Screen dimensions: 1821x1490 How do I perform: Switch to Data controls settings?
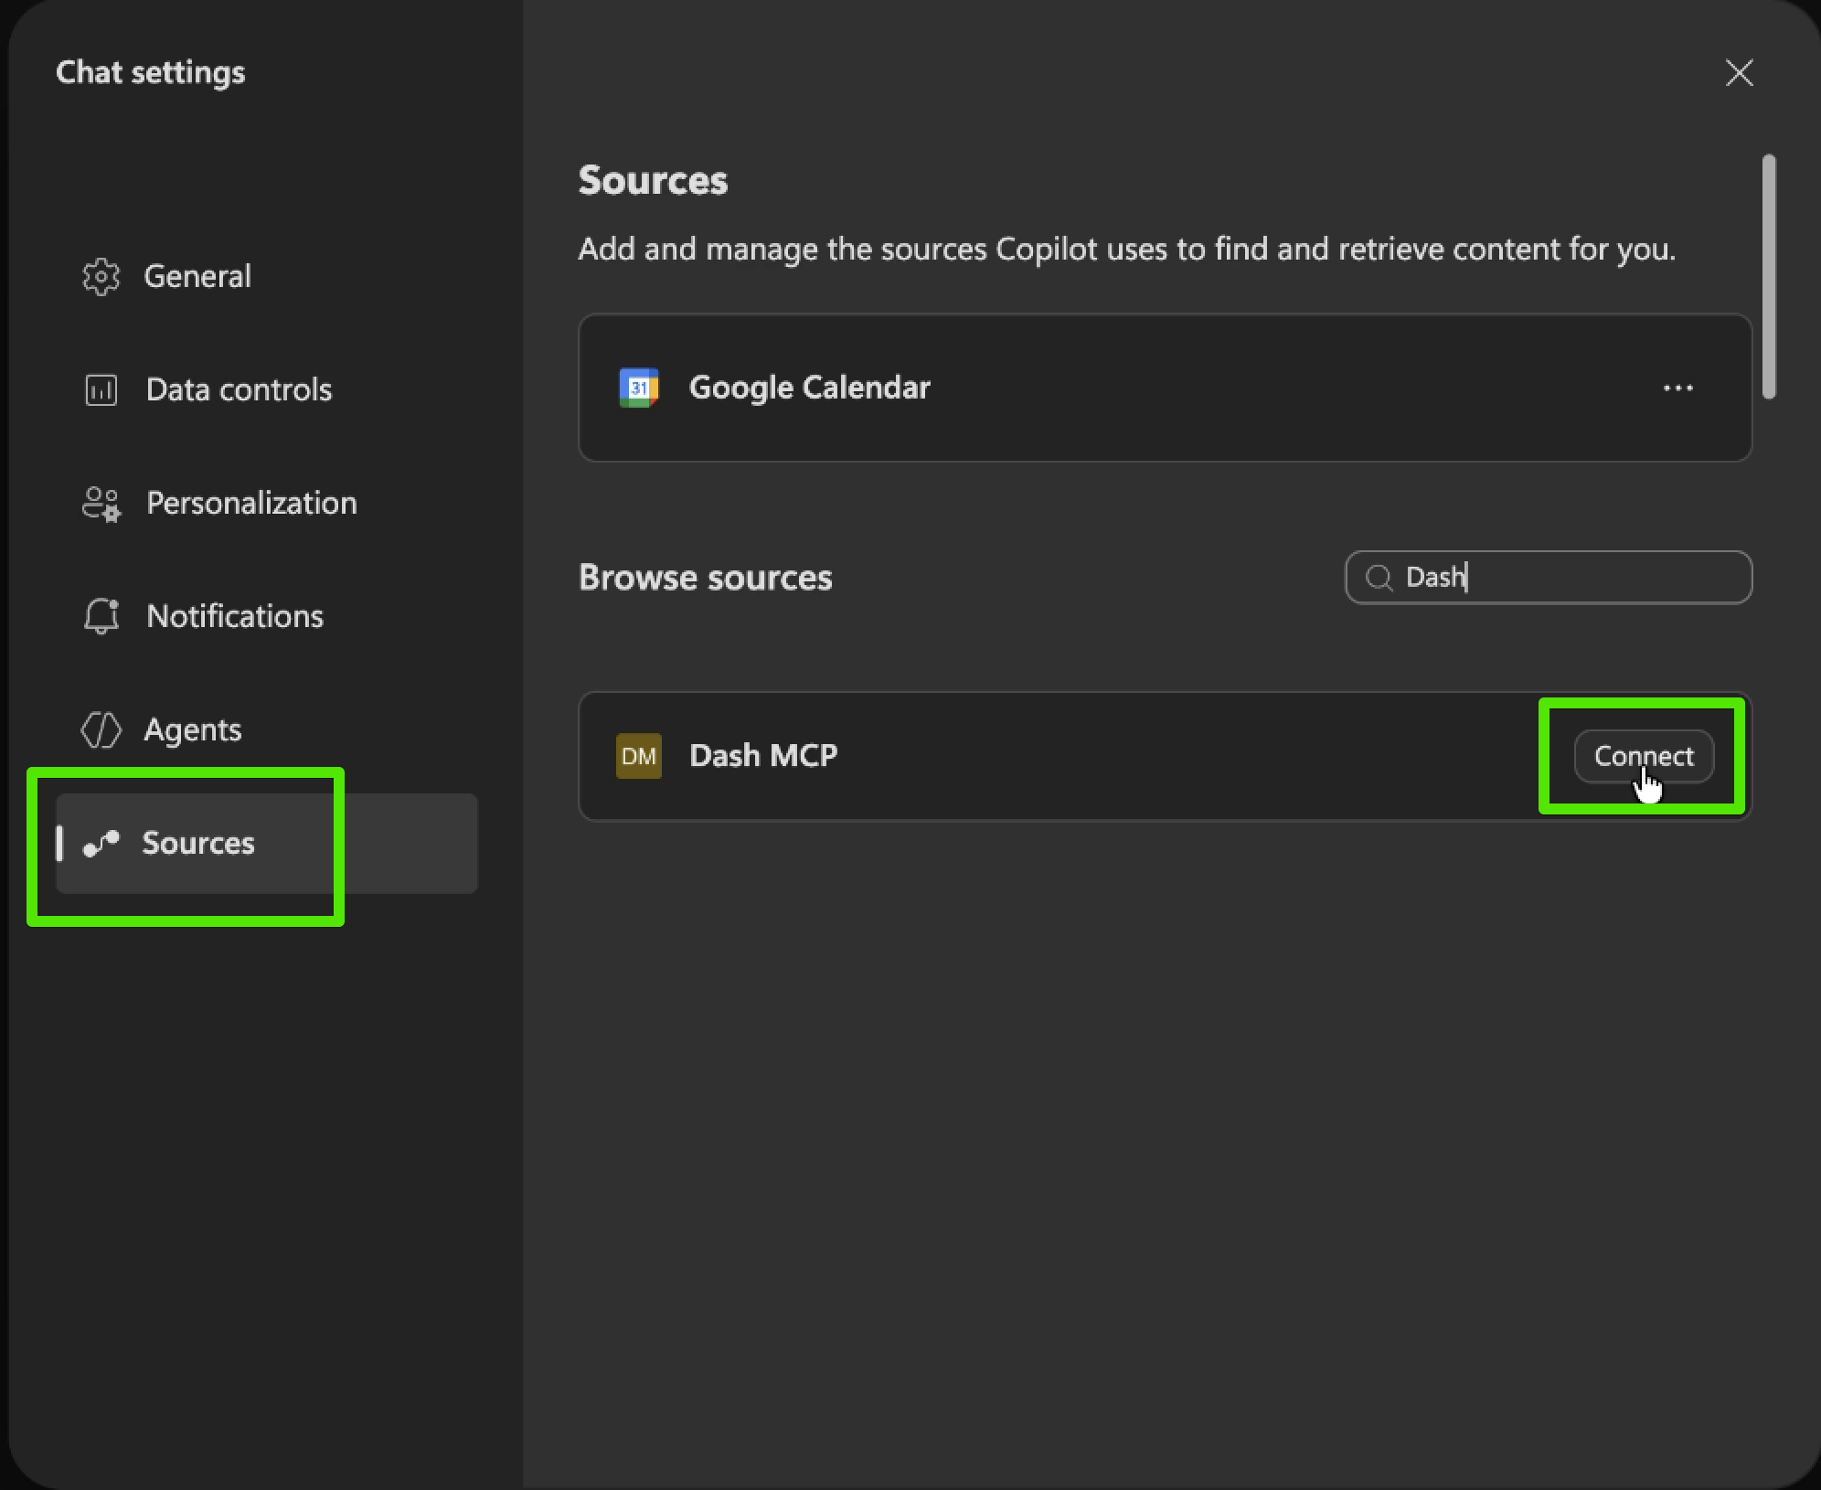[267, 389]
